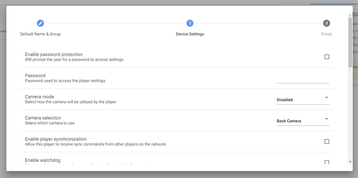The height and width of the screenshot is (178, 358).
Task: Click the dialog's vertical scrollbar thumb
Action: pyautogui.click(x=350, y=42)
